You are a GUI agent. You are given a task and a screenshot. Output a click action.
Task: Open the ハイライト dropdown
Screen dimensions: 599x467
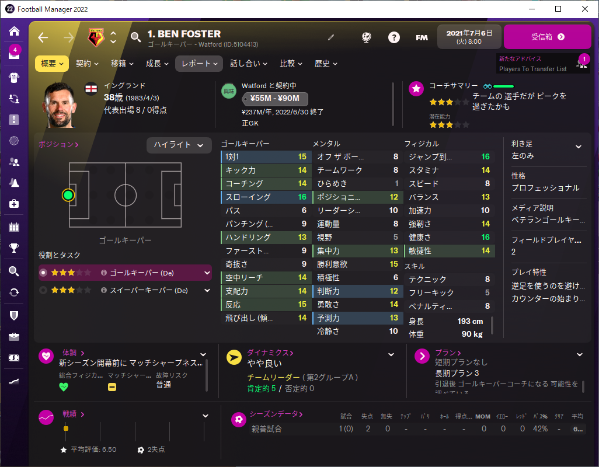pos(179,145)
